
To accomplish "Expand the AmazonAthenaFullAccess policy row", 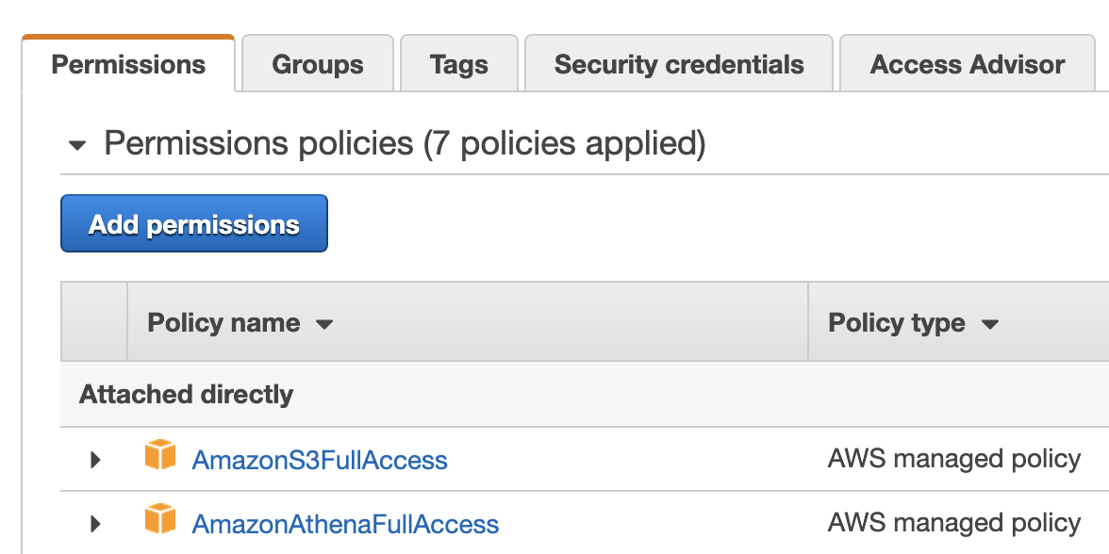I will pyautogui.click(x=94, y=524).
